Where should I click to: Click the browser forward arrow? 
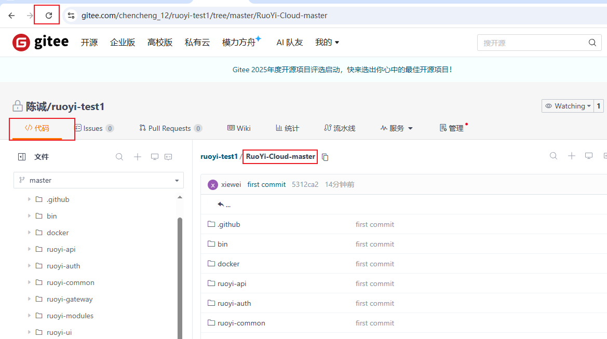click(30, 16)
